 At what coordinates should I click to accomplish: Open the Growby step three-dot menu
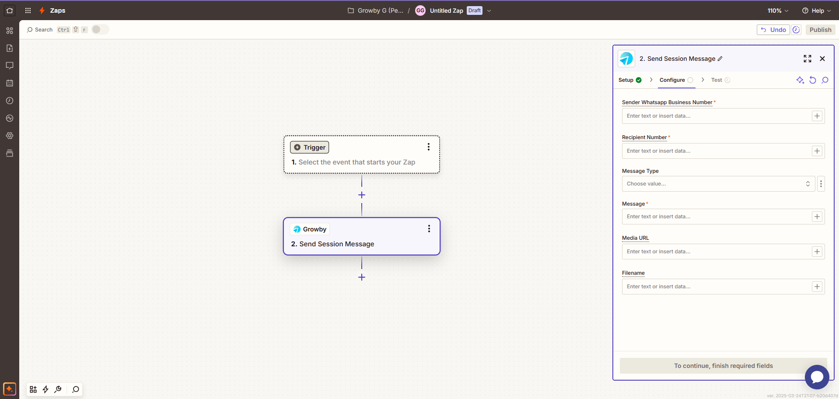429,229
